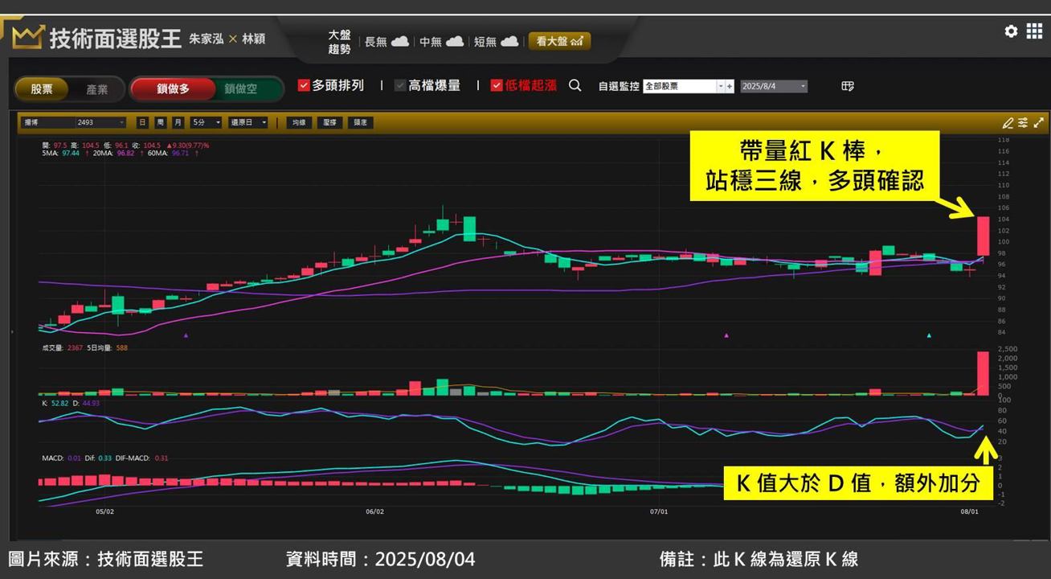Click the 成交量 2367 reading
The image size is (1051, 579).
pos(61,348)
